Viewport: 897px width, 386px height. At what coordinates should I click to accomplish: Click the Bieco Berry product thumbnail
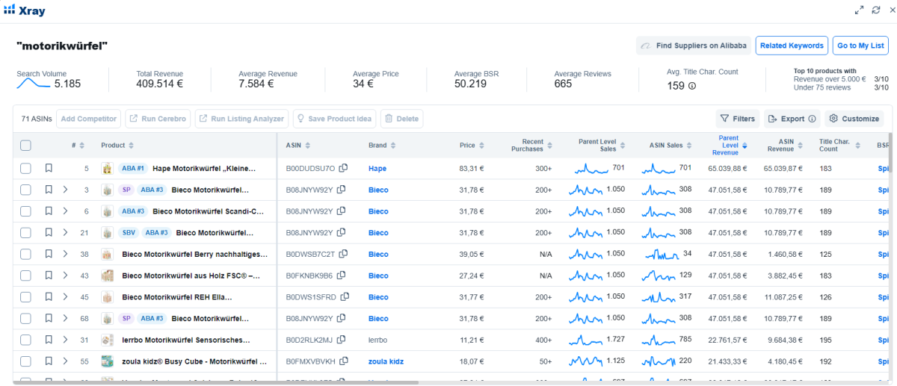click(107, 255)
